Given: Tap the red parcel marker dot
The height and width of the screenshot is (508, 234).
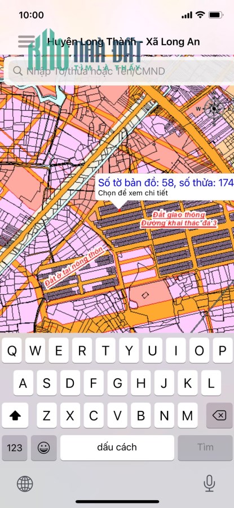Looking at the screenshot, I should 120,210.
